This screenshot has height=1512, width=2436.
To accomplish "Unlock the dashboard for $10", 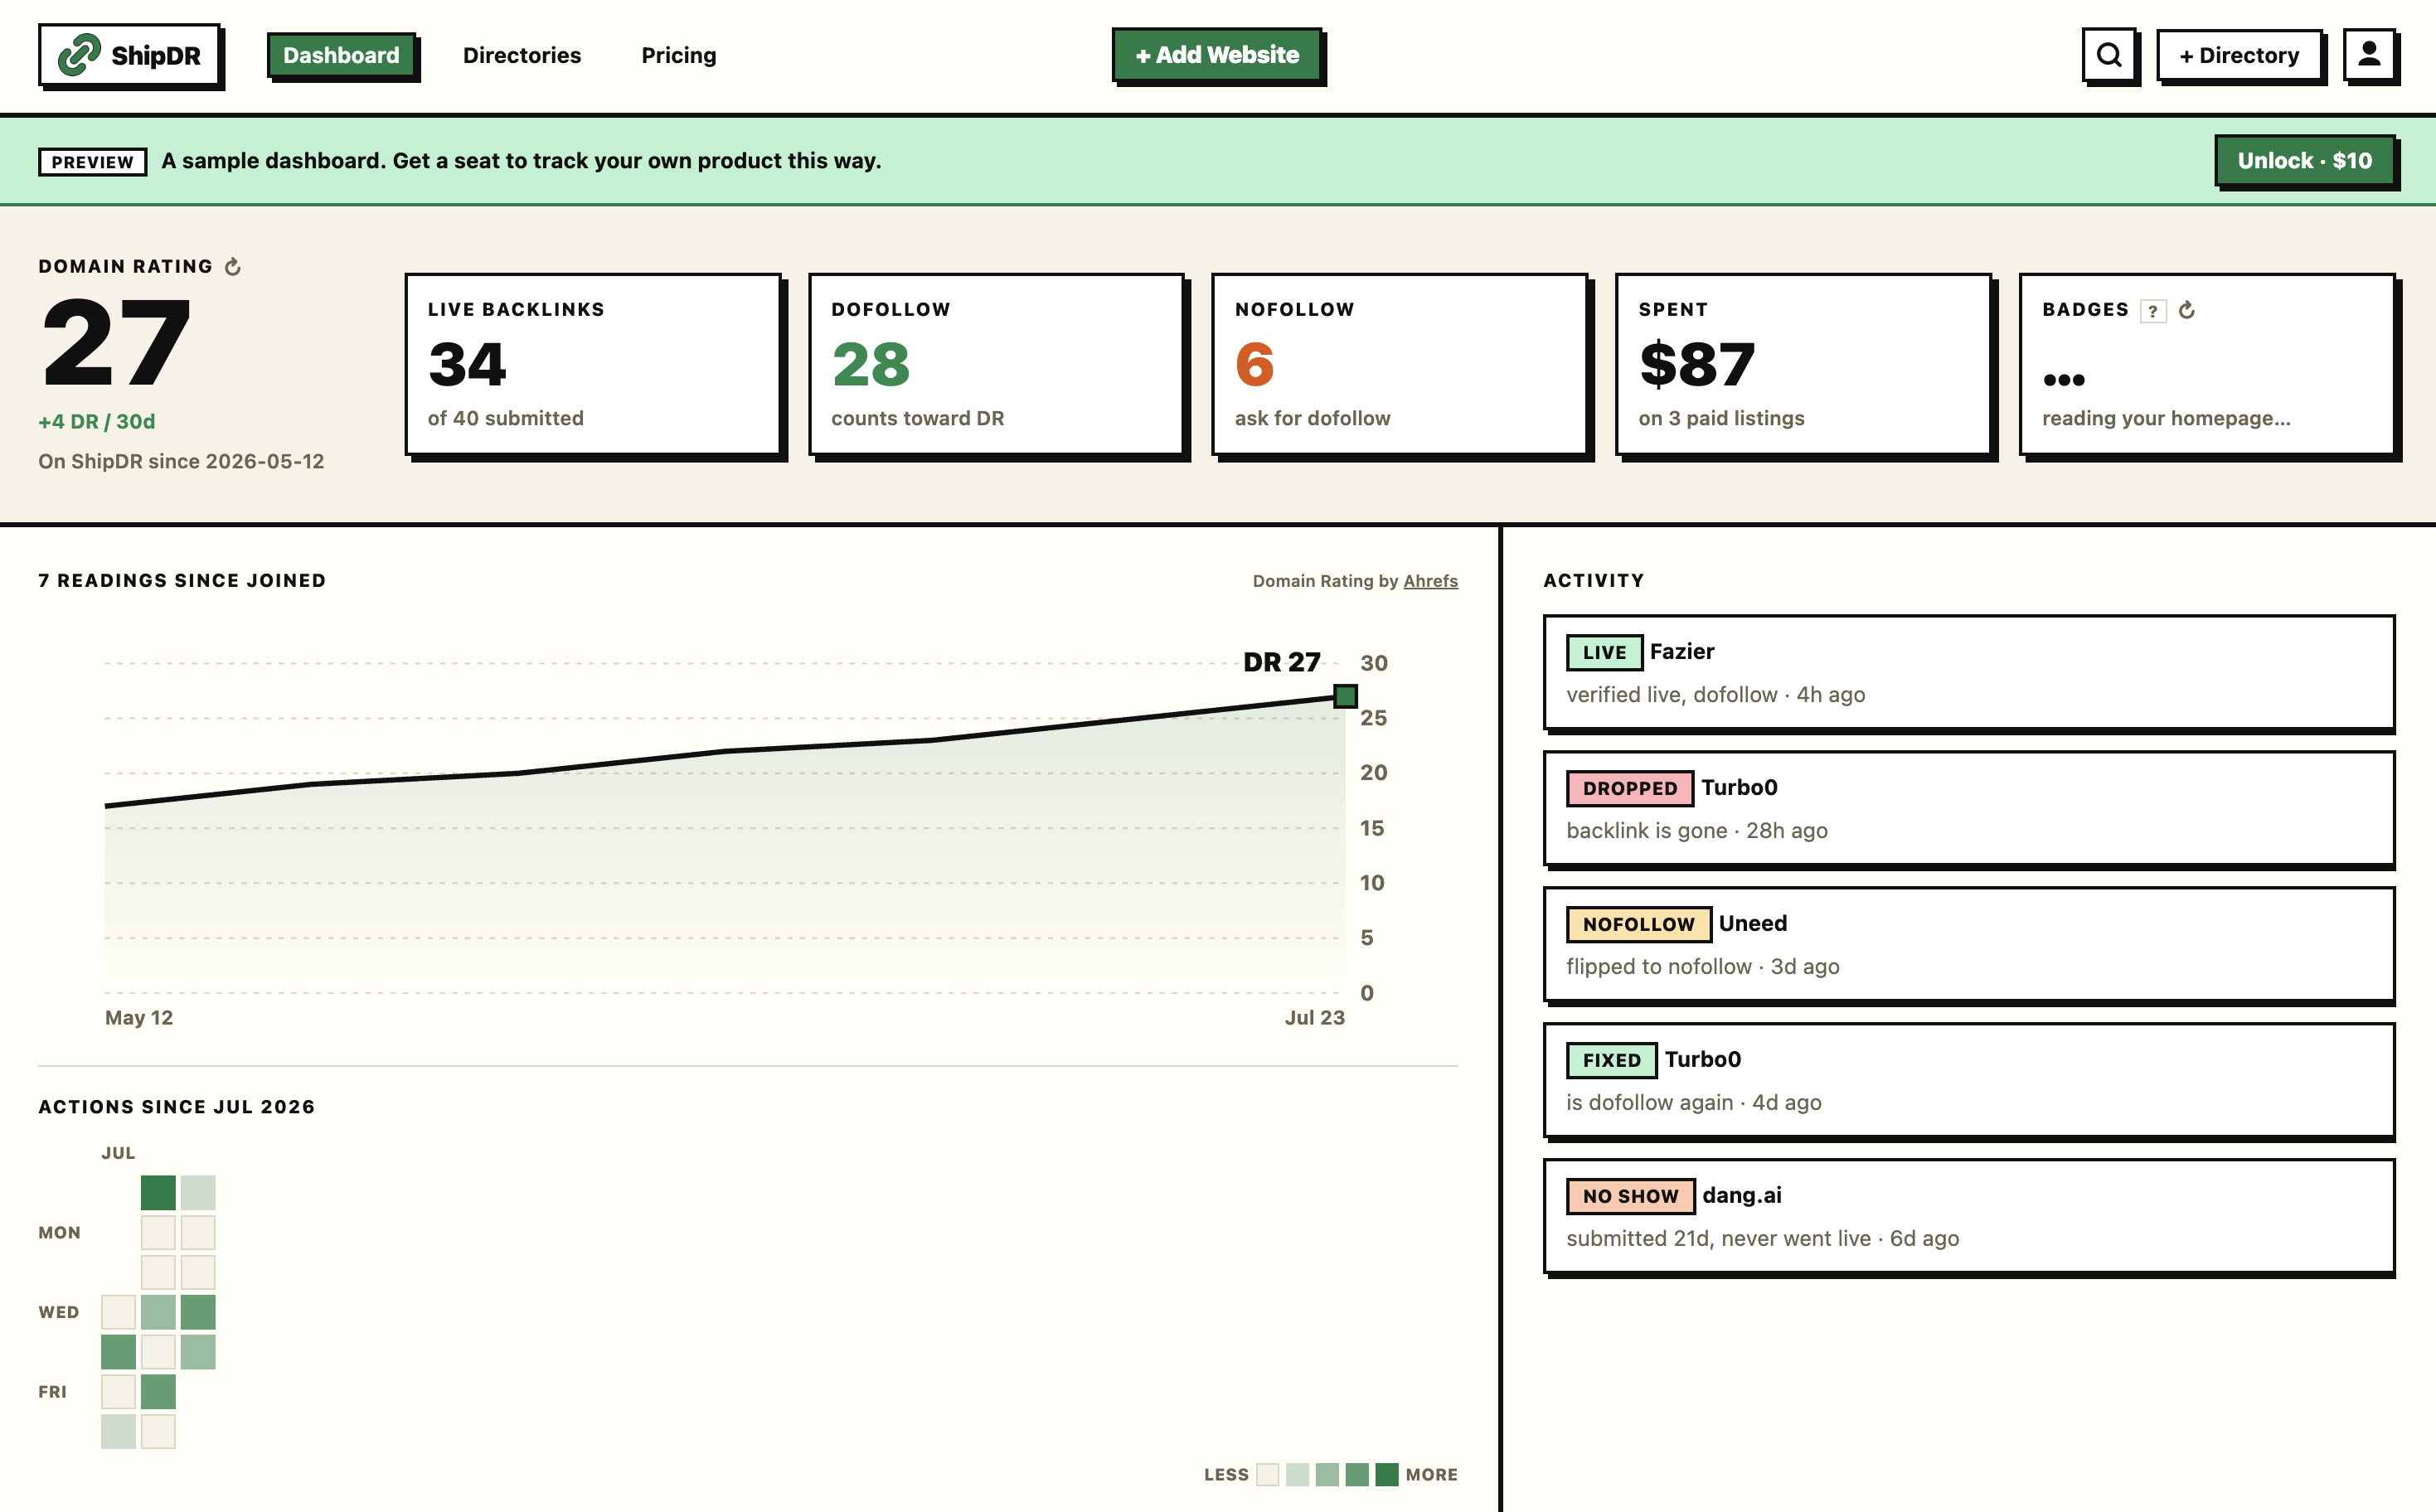I will click(x=2304, y=161).
